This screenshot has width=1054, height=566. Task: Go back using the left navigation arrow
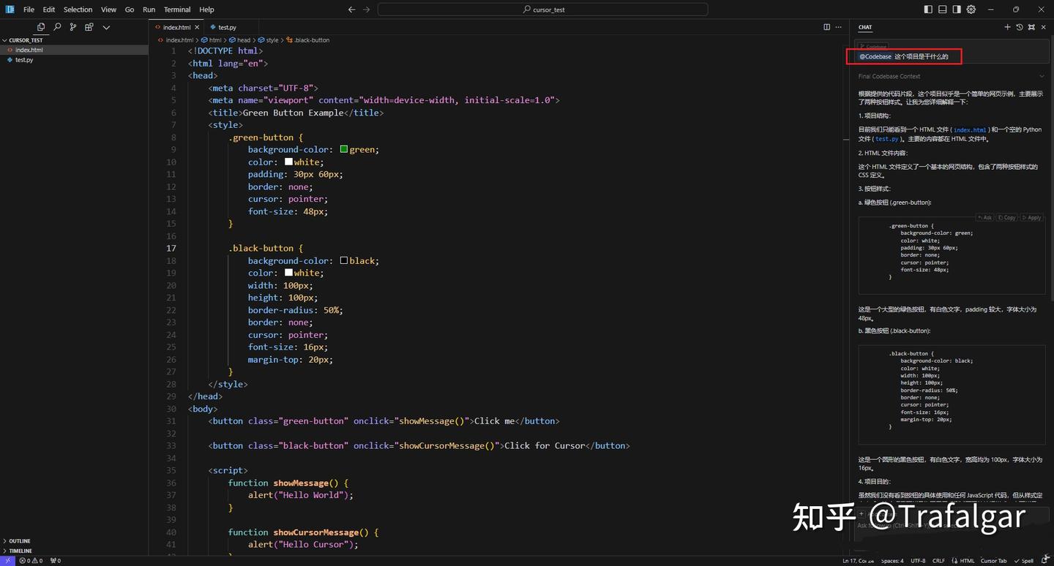coord(352,10)
